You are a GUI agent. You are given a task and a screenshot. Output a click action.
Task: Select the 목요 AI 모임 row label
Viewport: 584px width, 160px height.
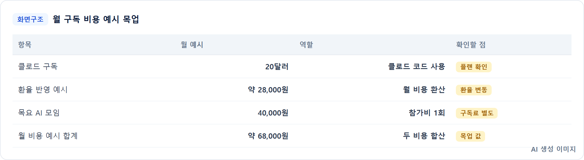point(39,113)
